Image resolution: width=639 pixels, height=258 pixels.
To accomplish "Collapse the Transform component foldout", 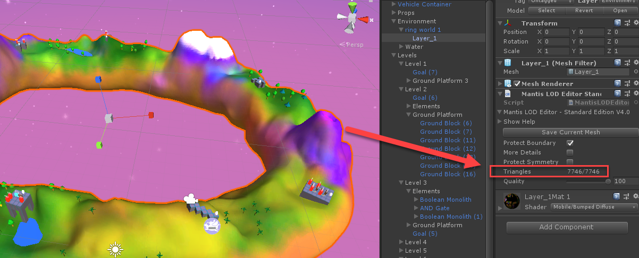I will [500, 23].
